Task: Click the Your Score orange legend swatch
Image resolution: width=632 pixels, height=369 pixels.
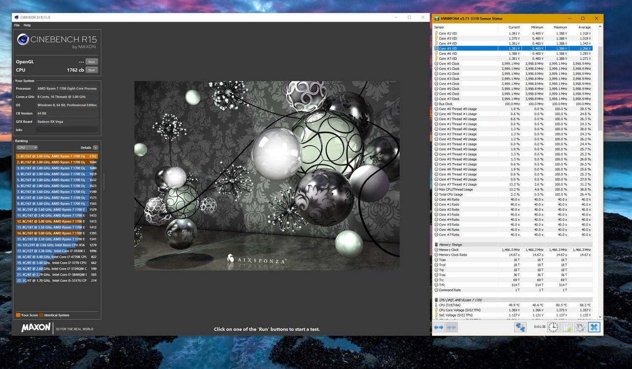Action: coord(18,315)
